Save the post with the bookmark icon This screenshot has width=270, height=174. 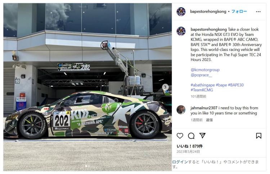258,136
